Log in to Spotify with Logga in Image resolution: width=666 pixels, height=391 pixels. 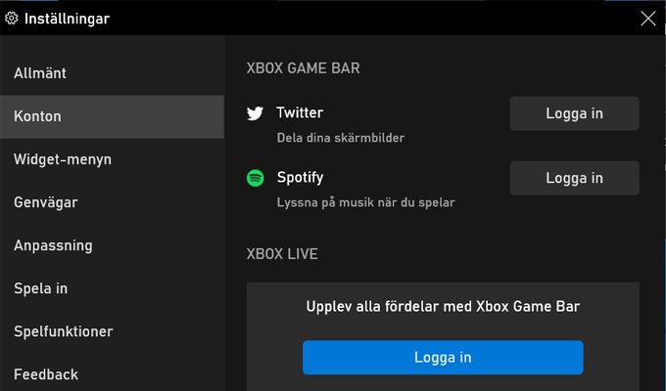[x=574, y=178]
